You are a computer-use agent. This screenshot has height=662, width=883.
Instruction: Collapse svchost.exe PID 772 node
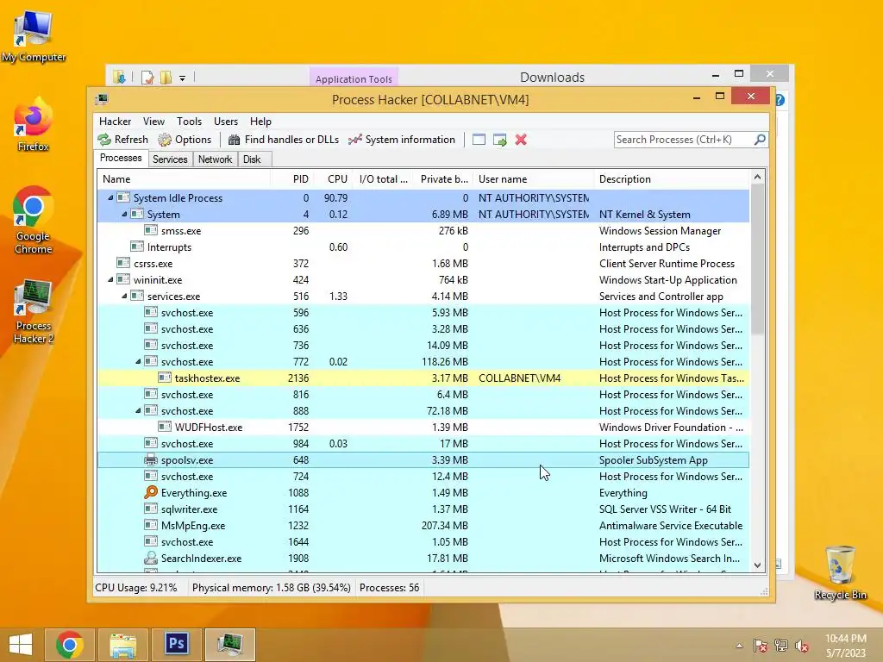138,362
